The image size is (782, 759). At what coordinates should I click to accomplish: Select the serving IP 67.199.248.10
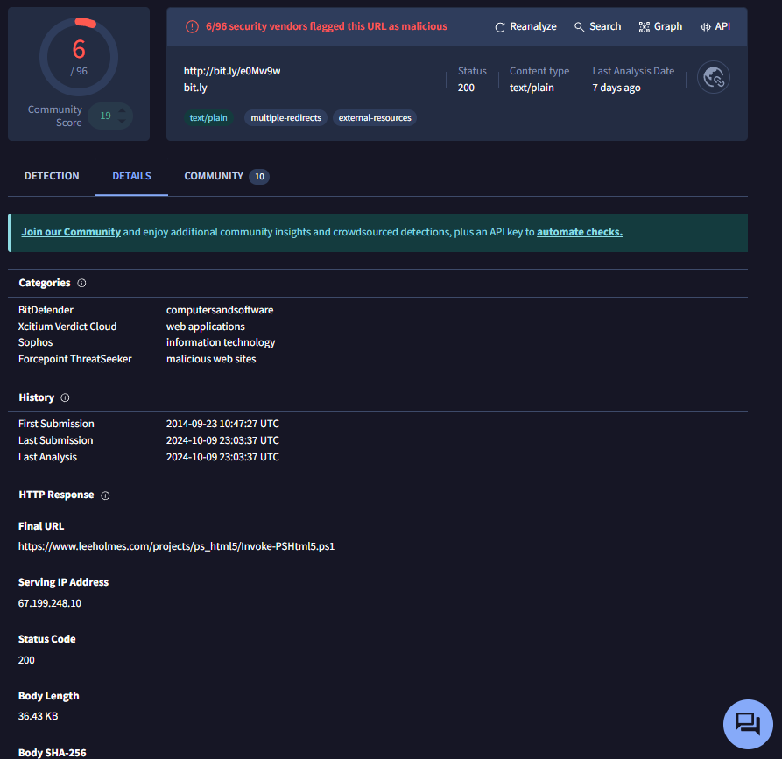pyautogui.click(x=50, y=603)
